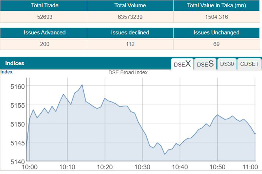Open the DSES index tab
The image size is (262, 174).
[x=205, y=64]
